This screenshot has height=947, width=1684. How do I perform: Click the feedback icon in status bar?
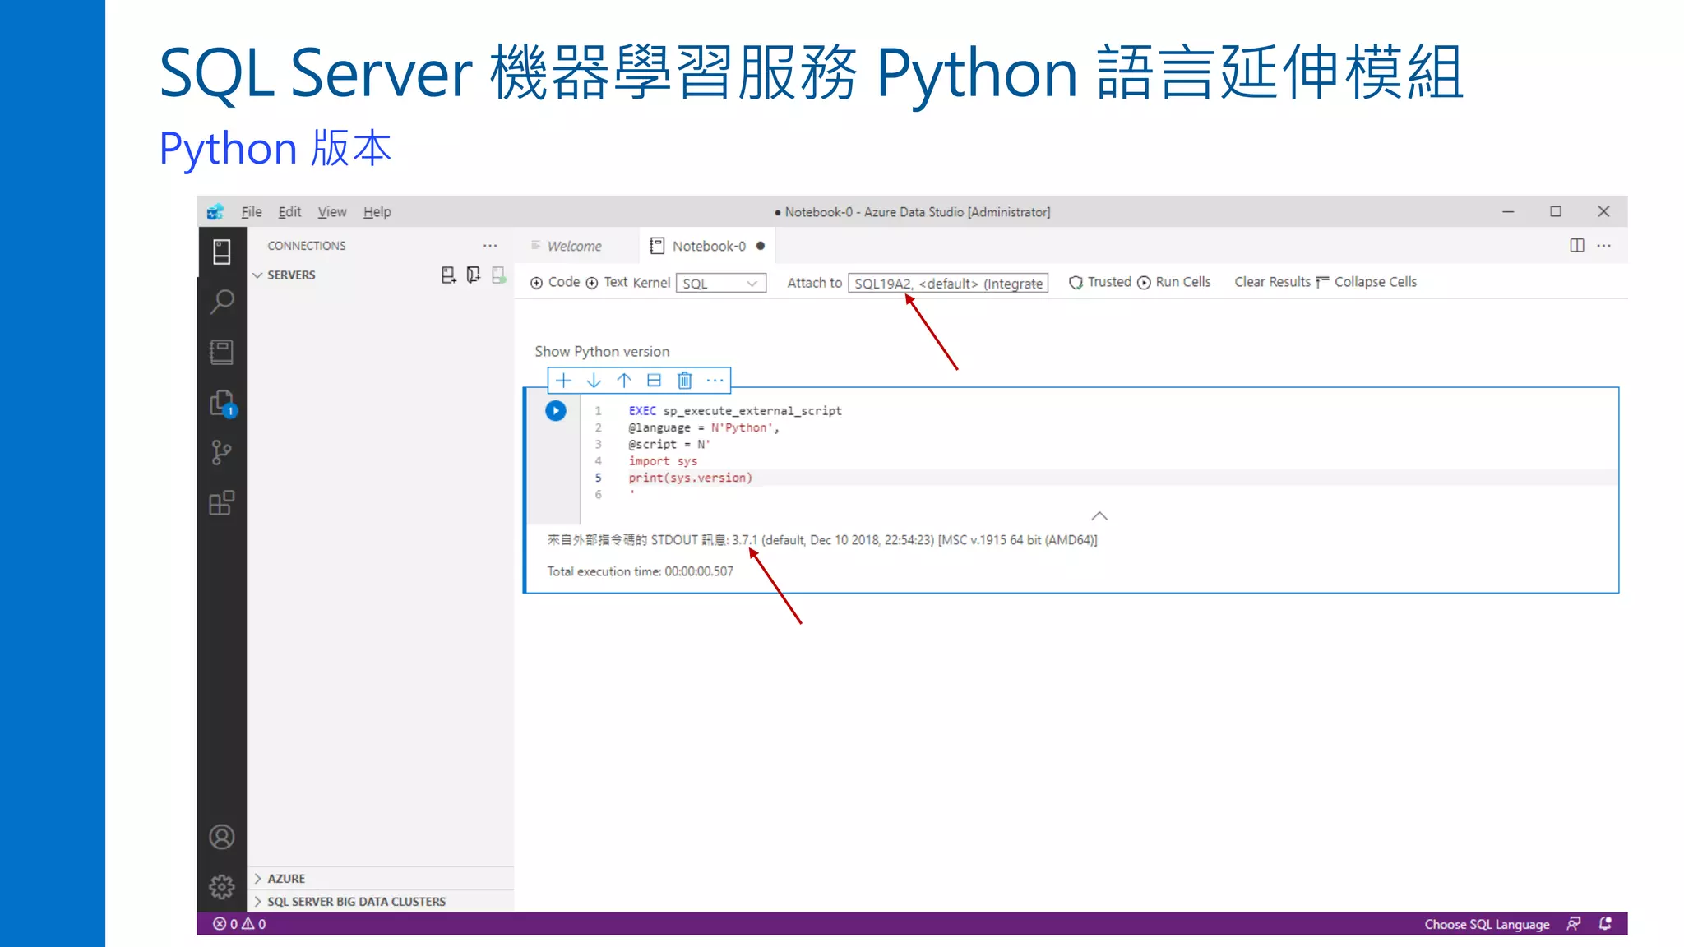1573,924
